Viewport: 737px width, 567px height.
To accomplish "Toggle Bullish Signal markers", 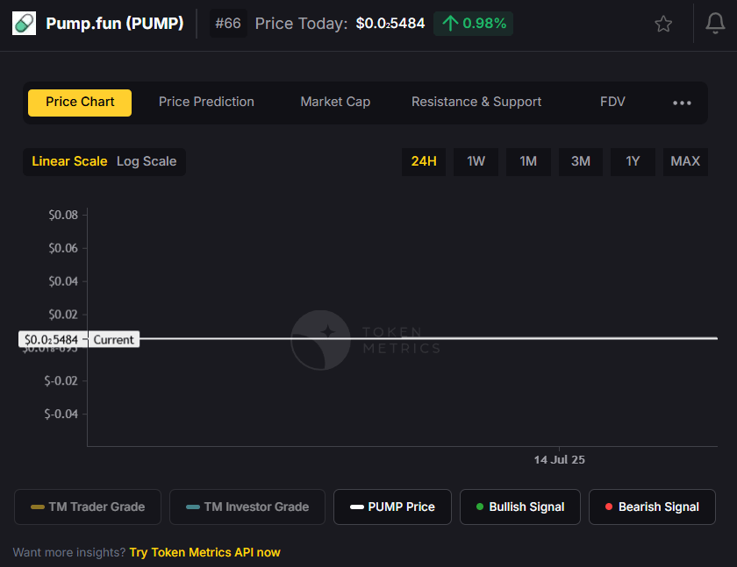I will tap(520, 507).
